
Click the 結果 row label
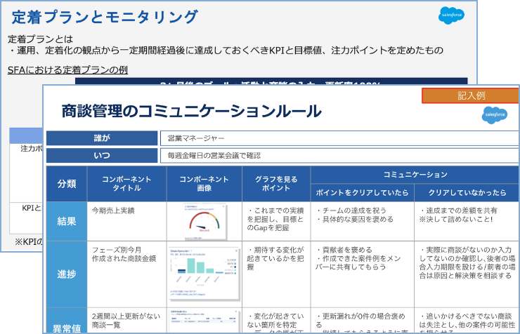(67, 221)
